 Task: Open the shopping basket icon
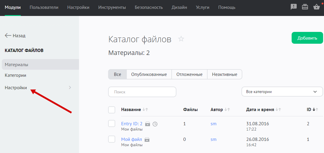(316, 7)
